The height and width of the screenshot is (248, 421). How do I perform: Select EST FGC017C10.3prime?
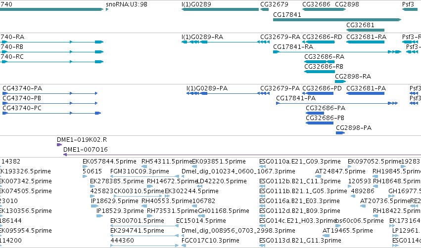(x=184, y=246)
